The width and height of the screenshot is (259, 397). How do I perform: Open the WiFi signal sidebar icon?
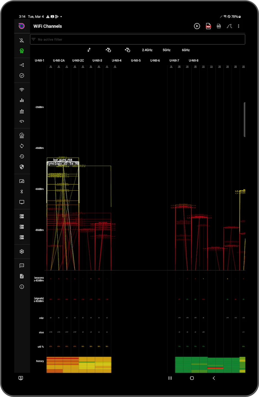point(22,90)
